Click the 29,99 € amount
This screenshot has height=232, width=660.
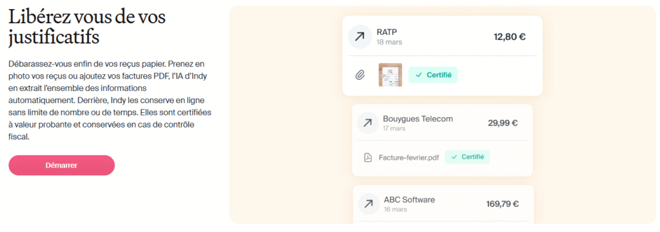(503, 123)
